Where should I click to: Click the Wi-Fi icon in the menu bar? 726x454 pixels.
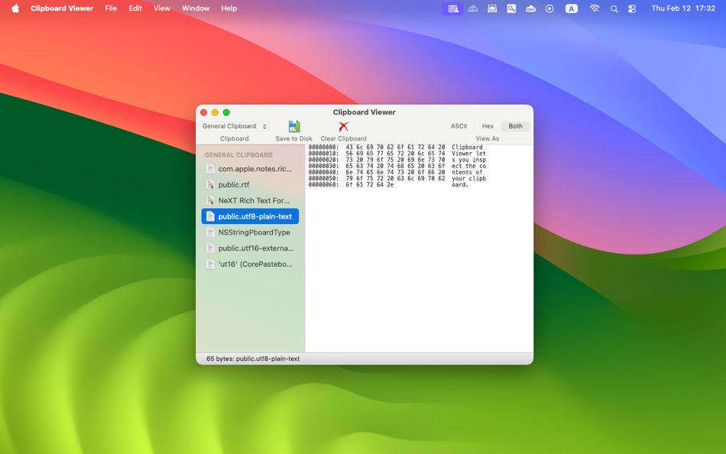point(595,8)
